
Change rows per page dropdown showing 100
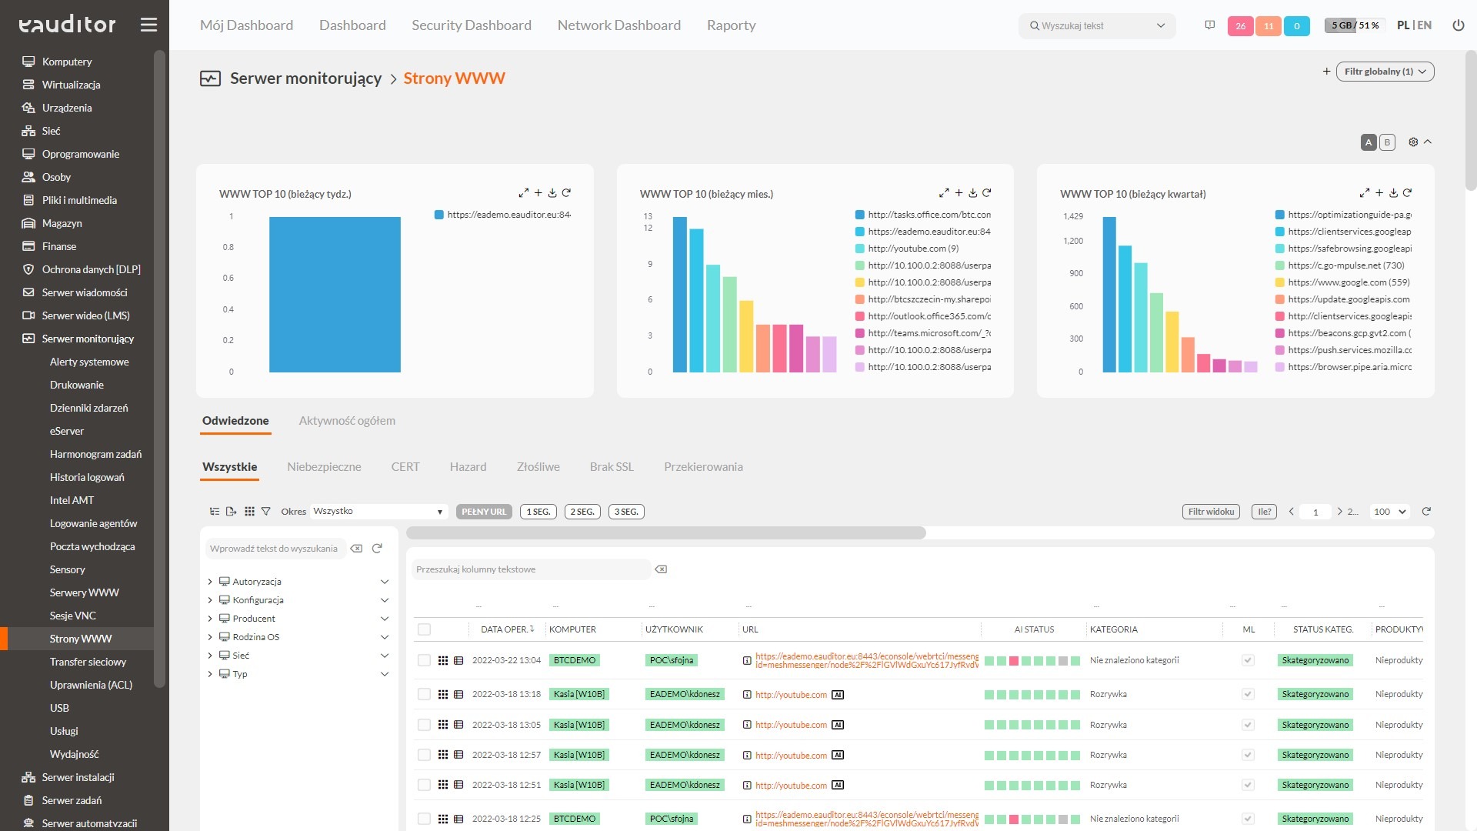(1390, 512)
